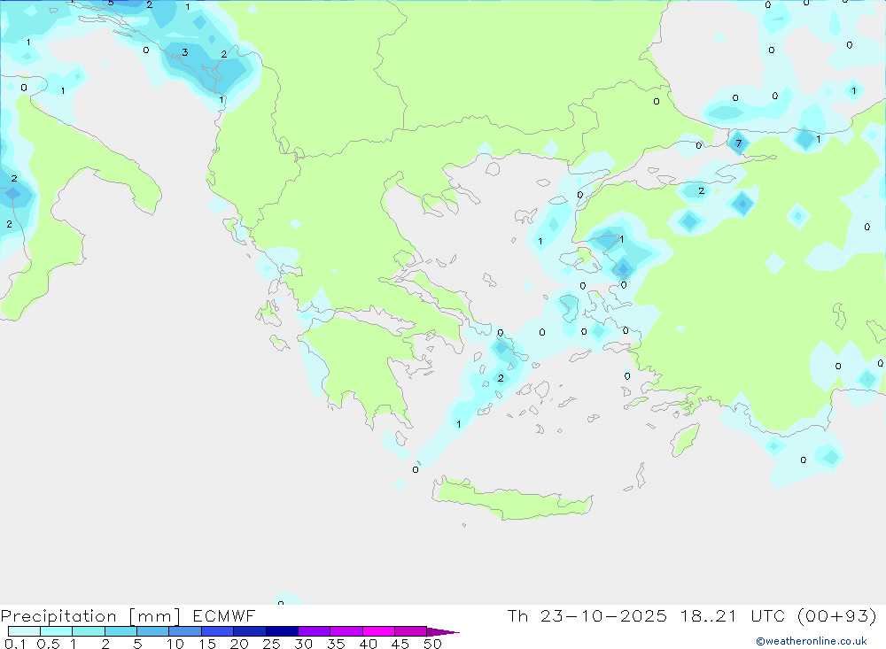Click the legend scale value '15'
This screenshot has height=649, width=886.
(207, 644)
